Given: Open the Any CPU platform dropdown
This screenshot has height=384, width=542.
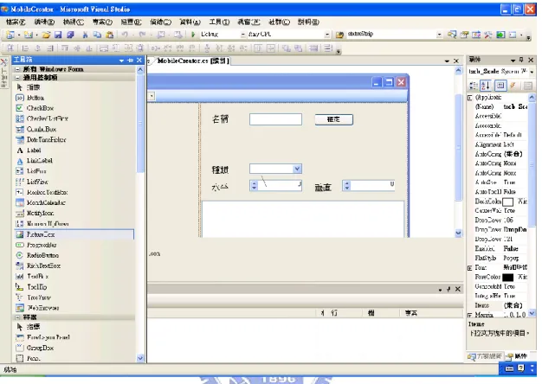Looking at the screenshot, I should tap(326, 35).
